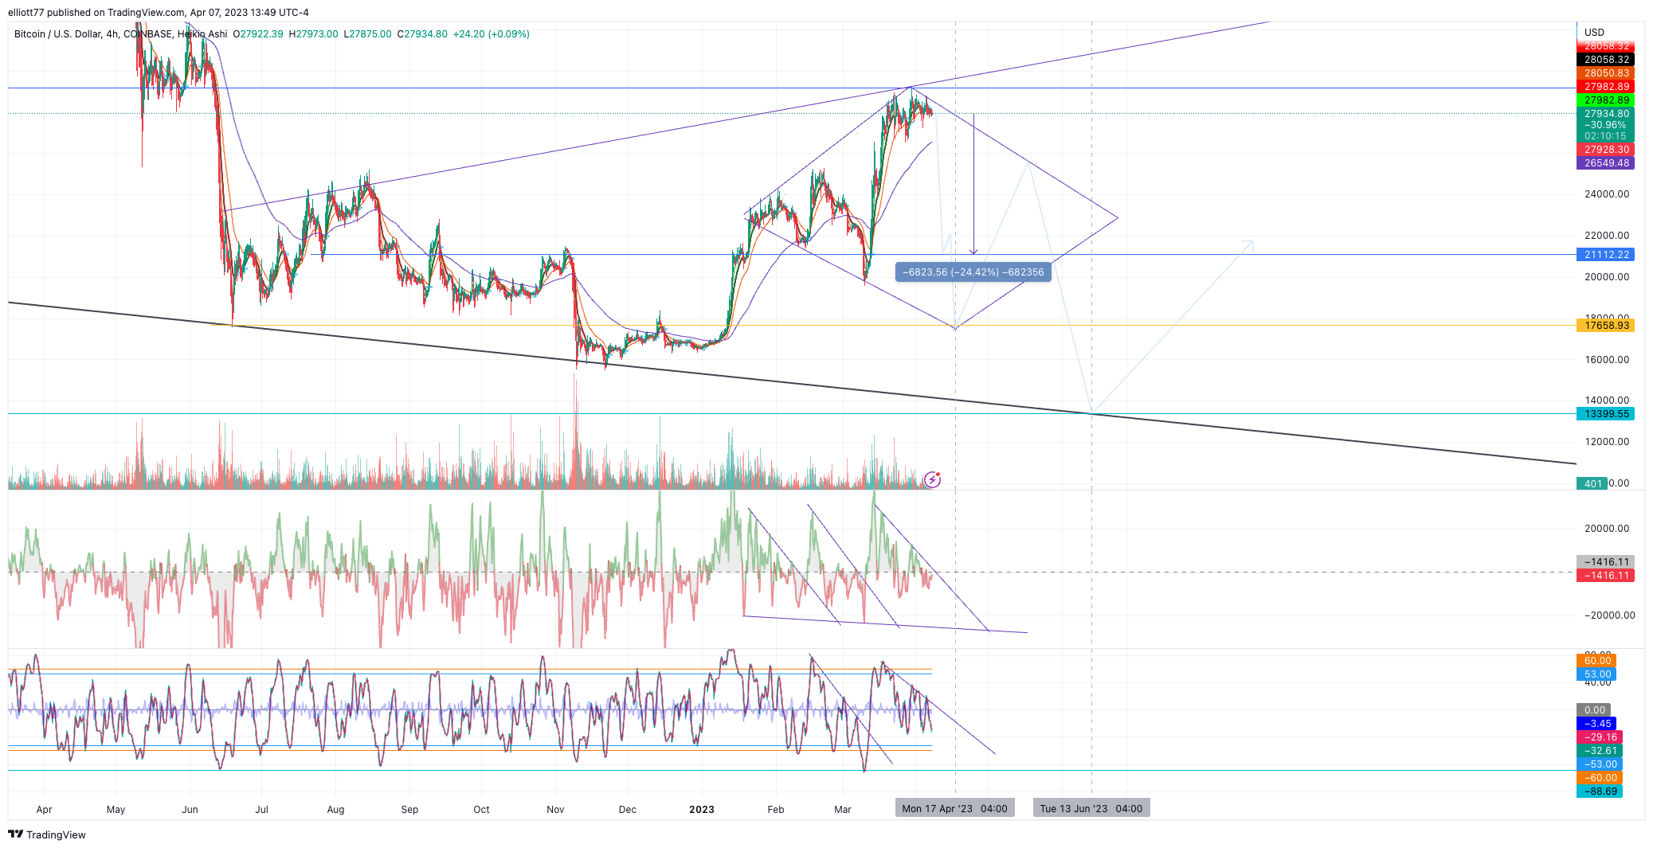The image size is (1653, 848).
Task: Click the blue 53.00 oscillator label
Action: pos(1596,674)
